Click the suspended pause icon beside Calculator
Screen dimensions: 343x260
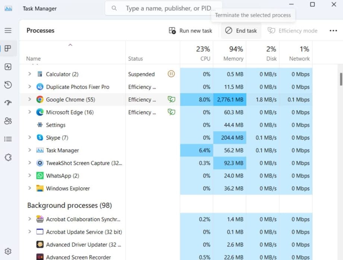coord(171,74)
